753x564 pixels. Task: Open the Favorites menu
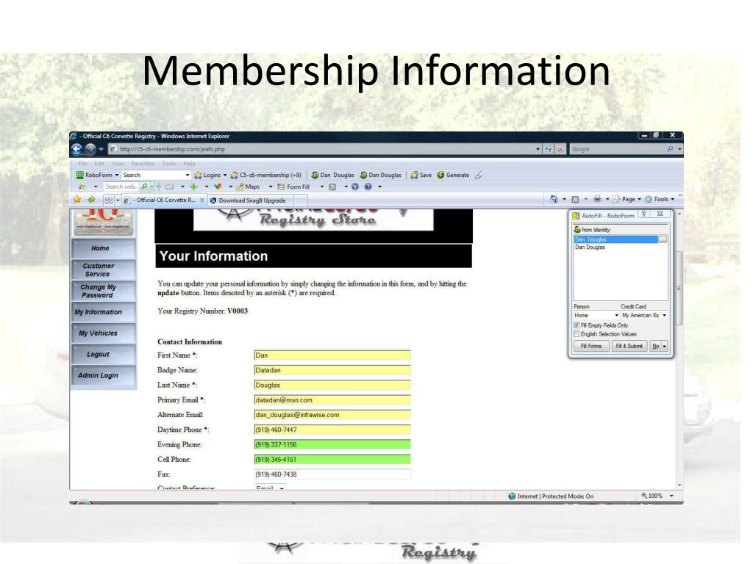tap(143, 164)
